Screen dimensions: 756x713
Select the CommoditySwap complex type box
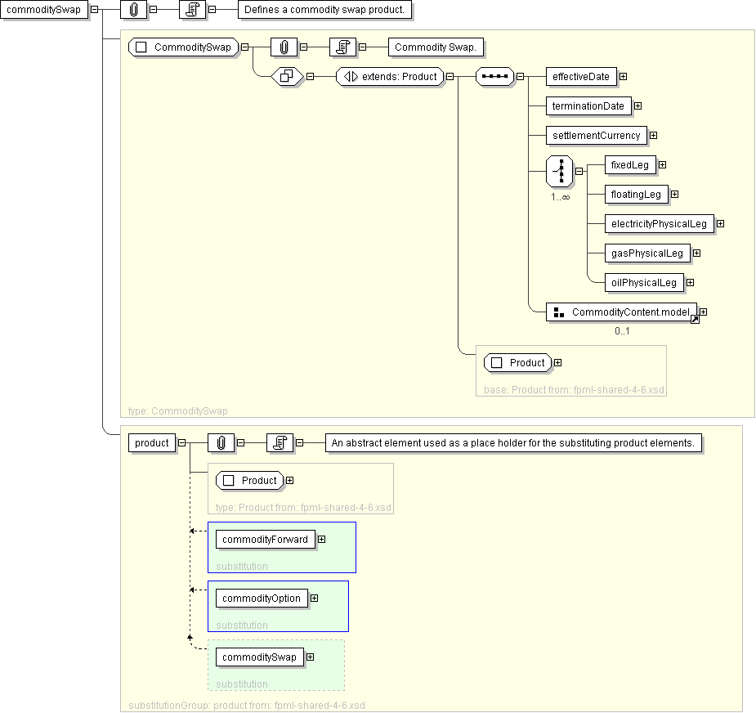(184, 47)
